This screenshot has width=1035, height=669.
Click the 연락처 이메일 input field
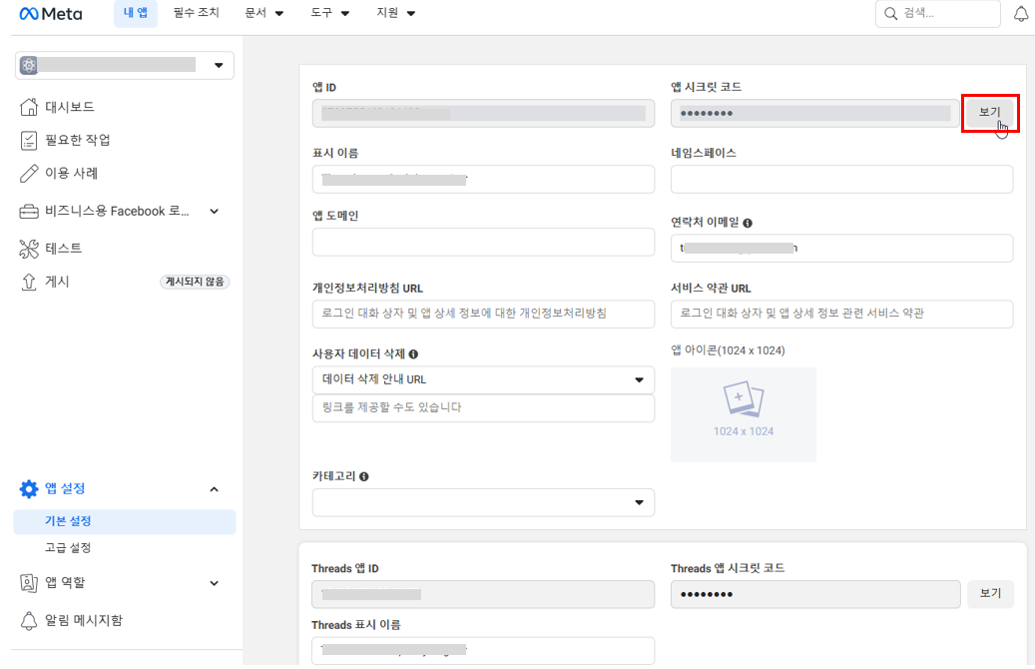(841, 249)
